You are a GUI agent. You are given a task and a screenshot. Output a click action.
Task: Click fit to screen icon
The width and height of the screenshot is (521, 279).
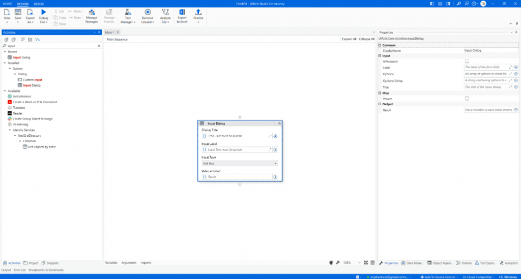click(366, 263)
